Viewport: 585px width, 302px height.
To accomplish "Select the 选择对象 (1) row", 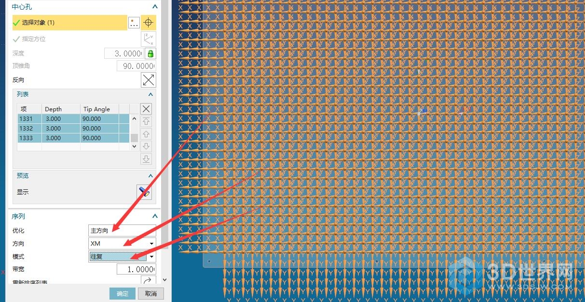I will tap(70, 23).
